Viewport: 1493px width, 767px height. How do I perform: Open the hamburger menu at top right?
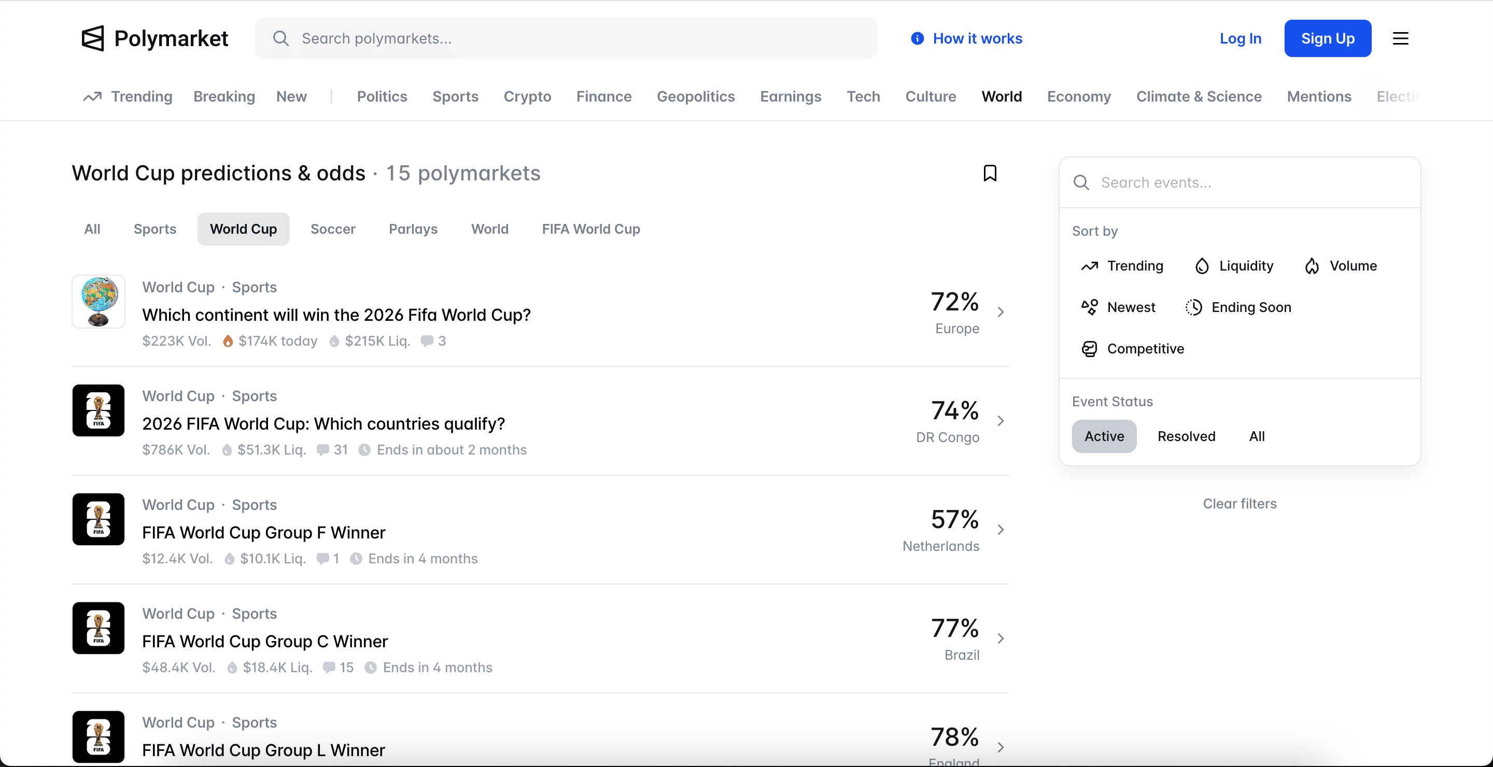click(x=1401, y=38)
